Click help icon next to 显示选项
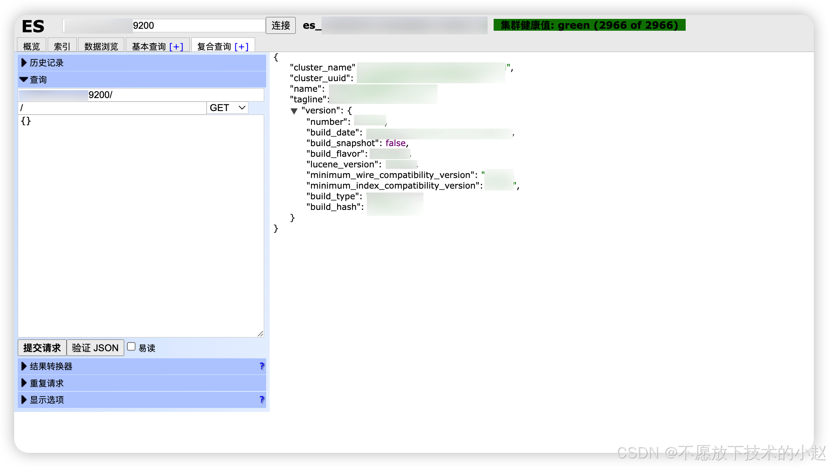Viewport: 828px width, 467px height. pyautogui.click(x=262, y=400)
